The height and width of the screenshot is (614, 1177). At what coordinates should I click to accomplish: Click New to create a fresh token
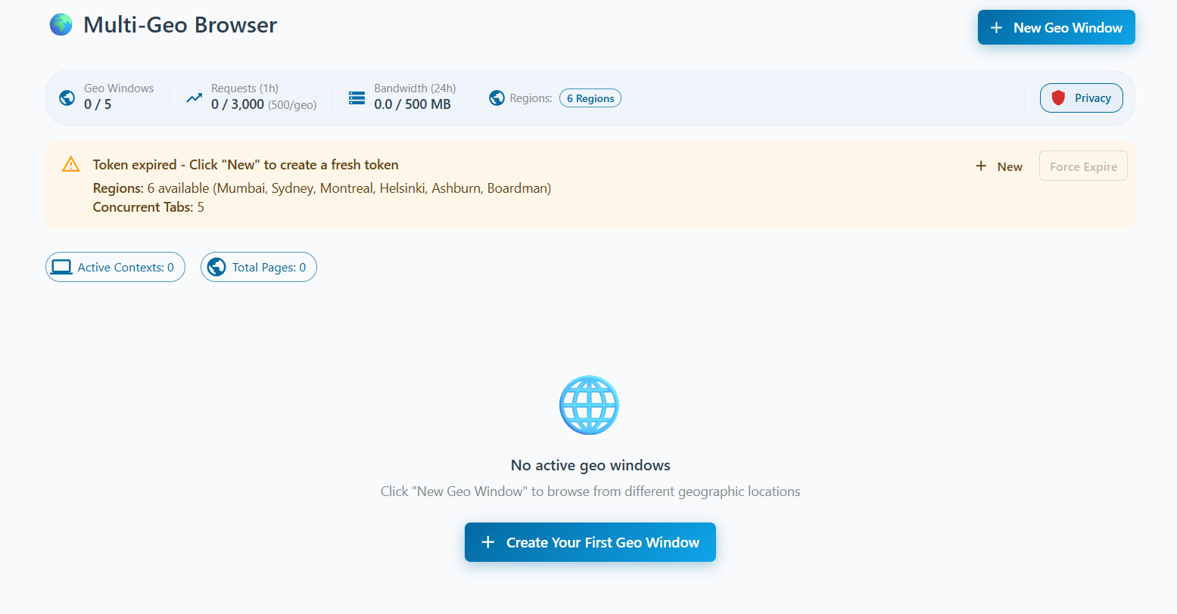tap(998, 166)
